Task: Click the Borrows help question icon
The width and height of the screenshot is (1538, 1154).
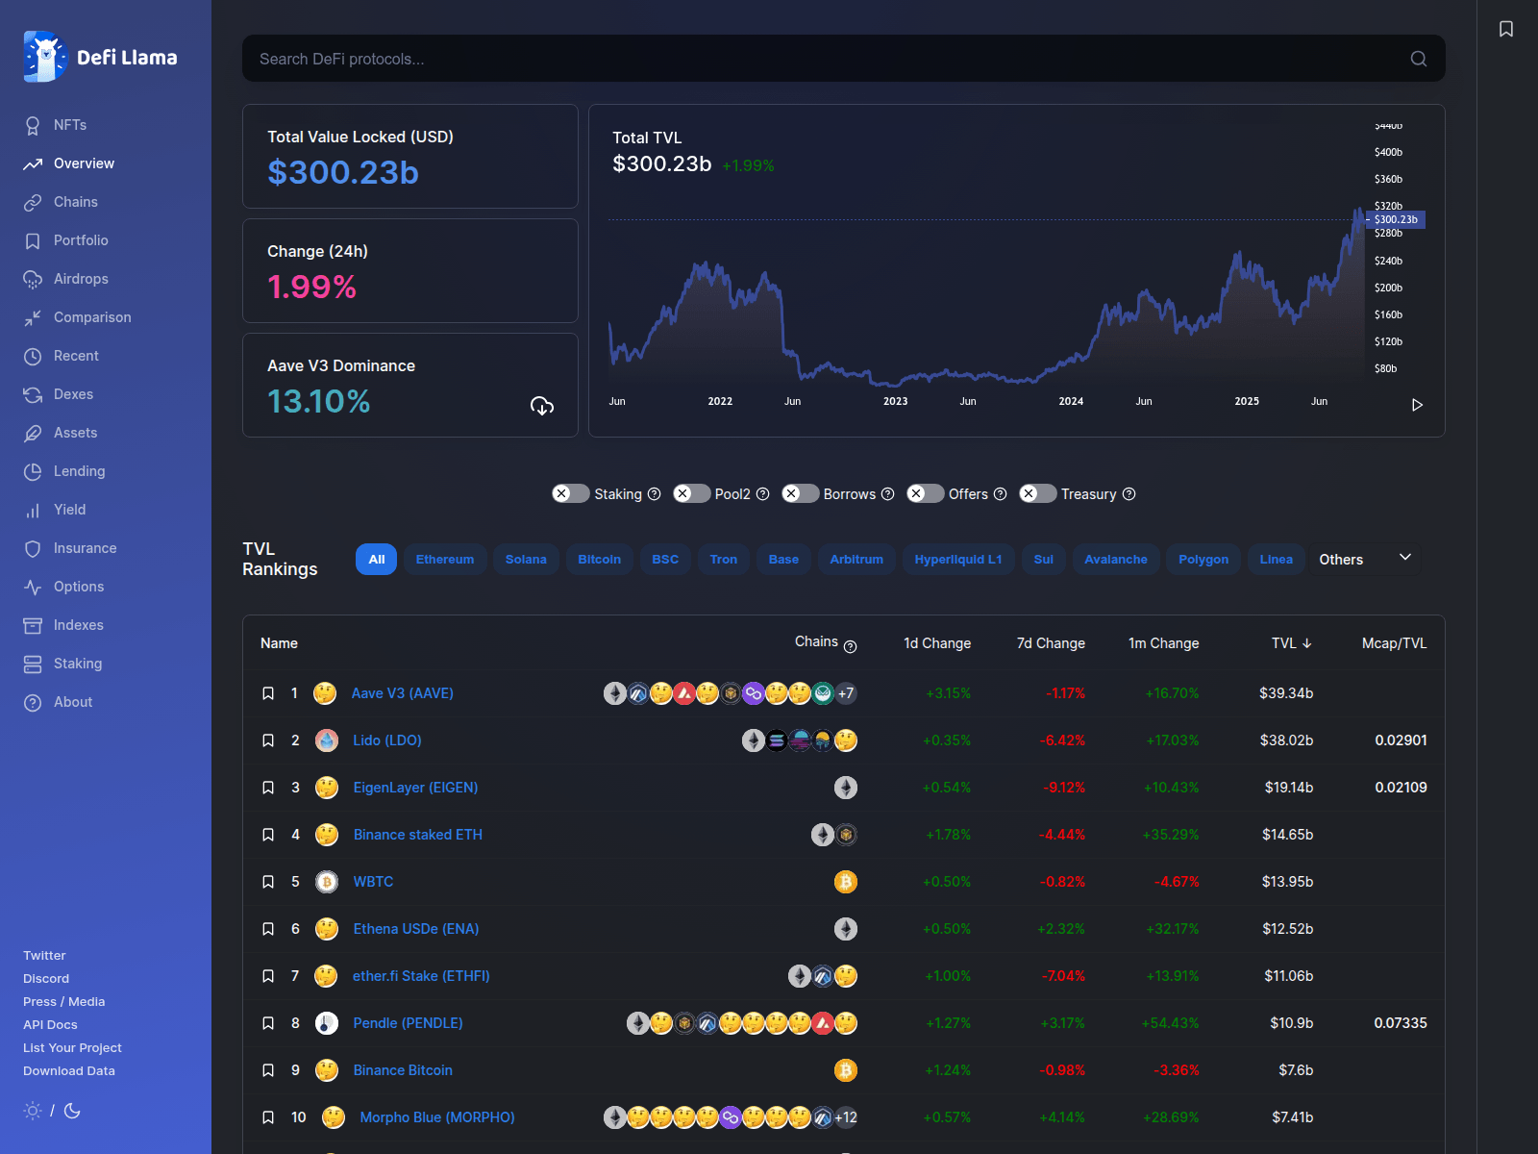Action: (887, 494)
